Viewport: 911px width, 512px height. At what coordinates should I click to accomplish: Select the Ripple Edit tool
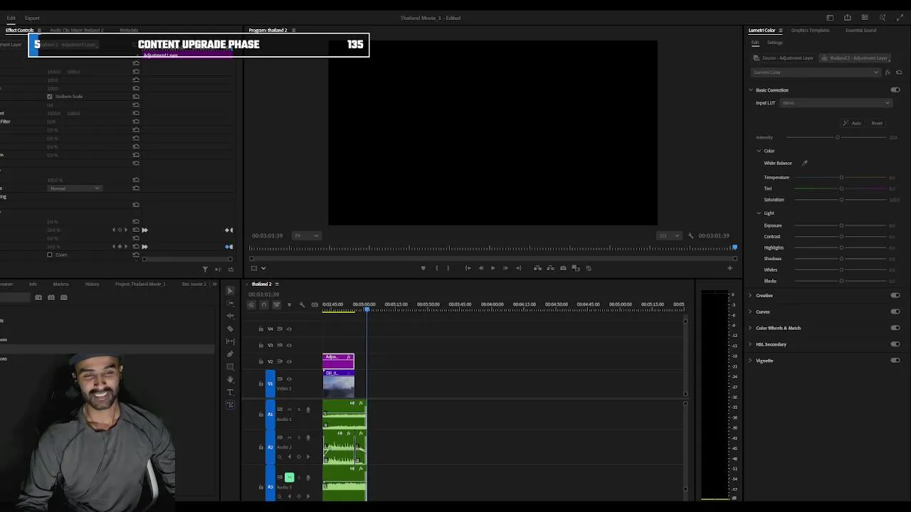click(230, 316)
